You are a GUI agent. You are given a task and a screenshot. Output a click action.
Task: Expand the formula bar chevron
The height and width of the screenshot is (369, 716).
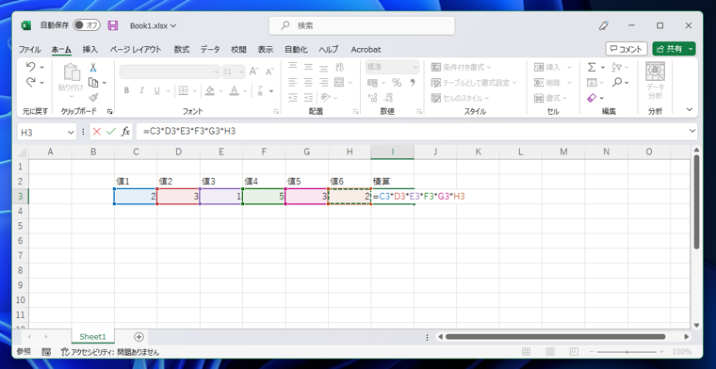pyautogui.click(x=692, y=132)
